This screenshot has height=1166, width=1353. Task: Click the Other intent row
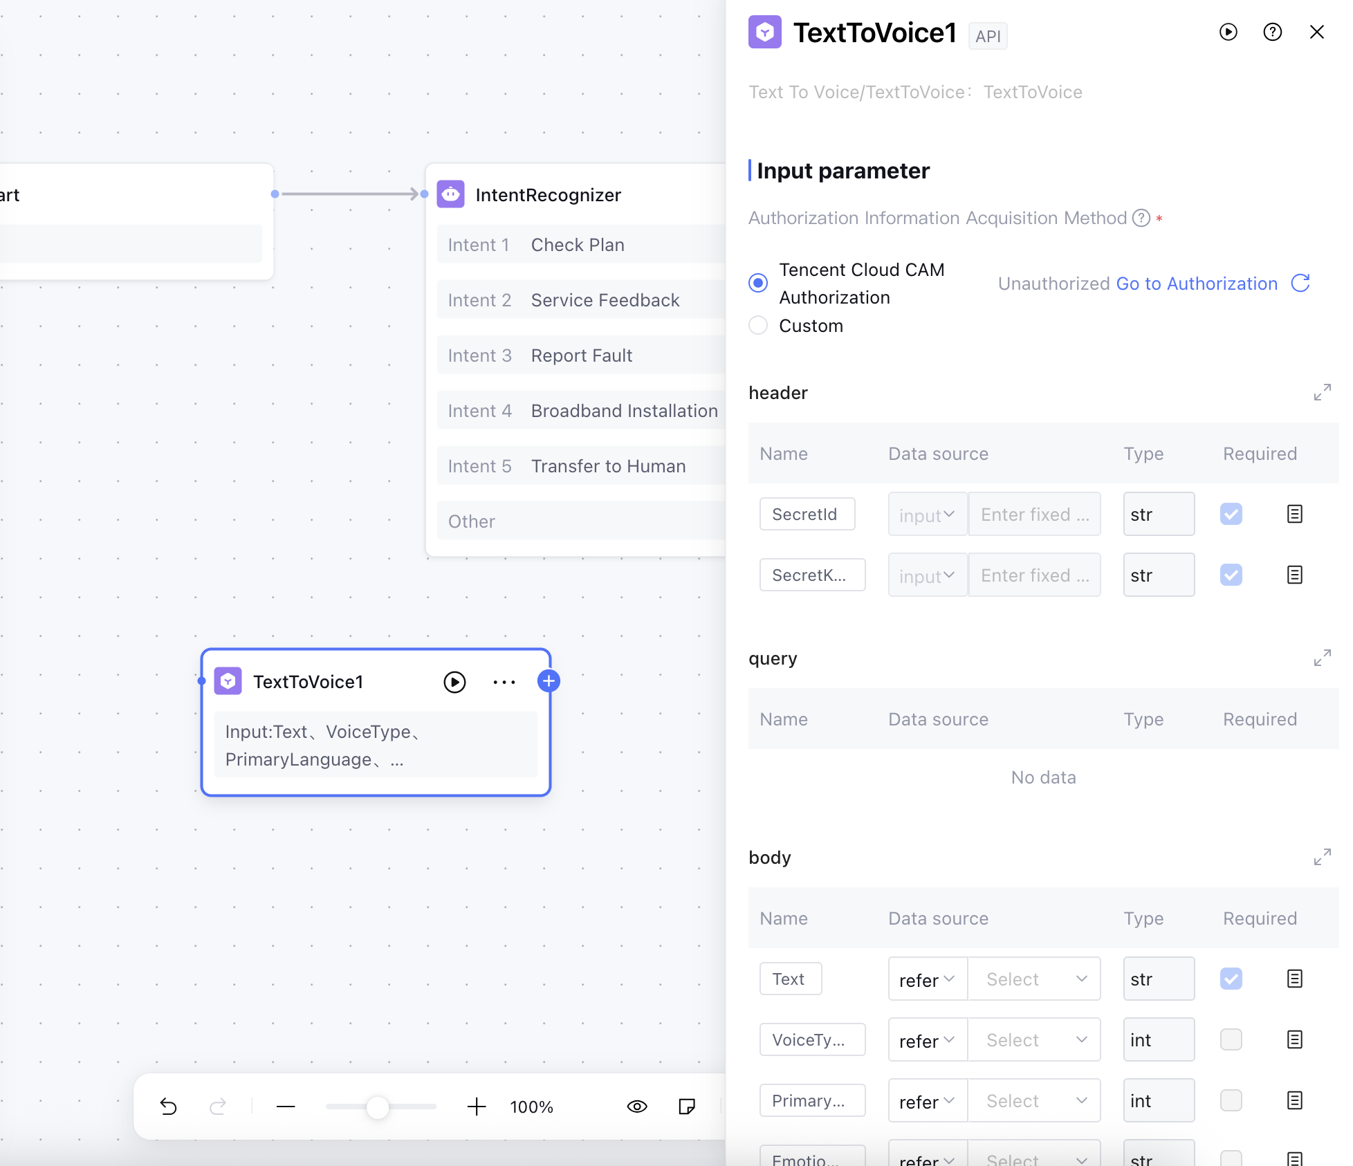(x=581, y=521)
